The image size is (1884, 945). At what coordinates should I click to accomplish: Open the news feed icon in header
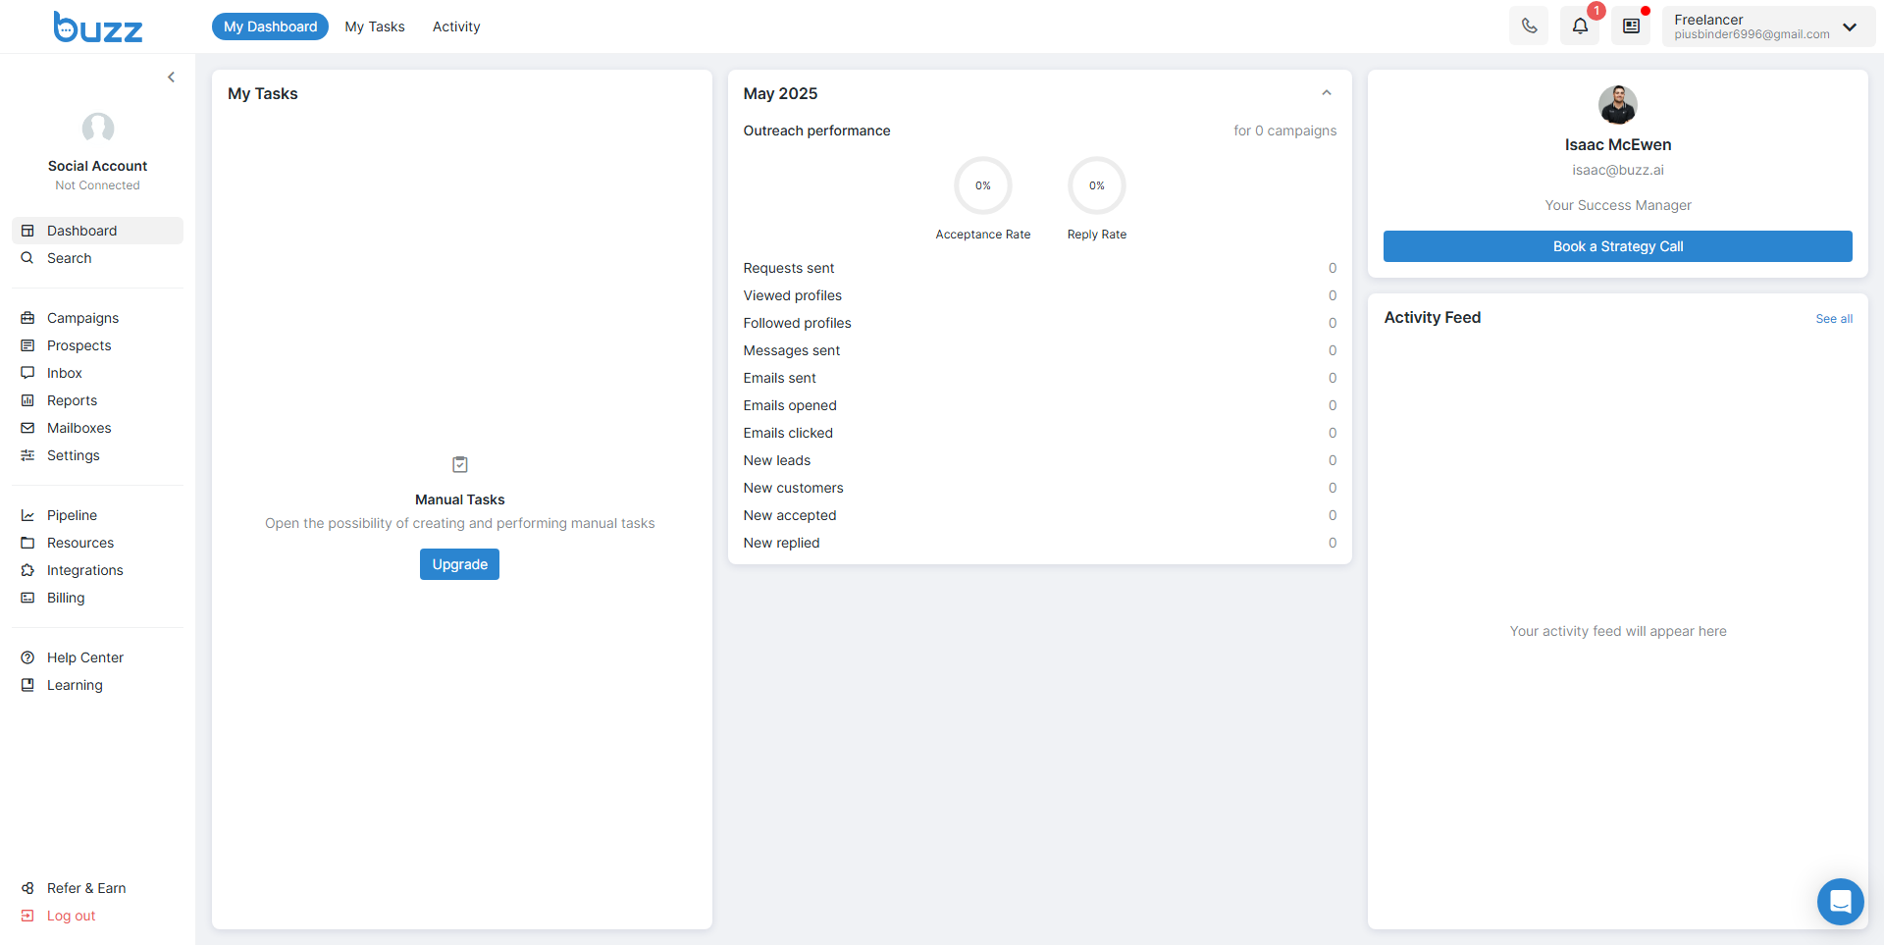pos(1631,26)
